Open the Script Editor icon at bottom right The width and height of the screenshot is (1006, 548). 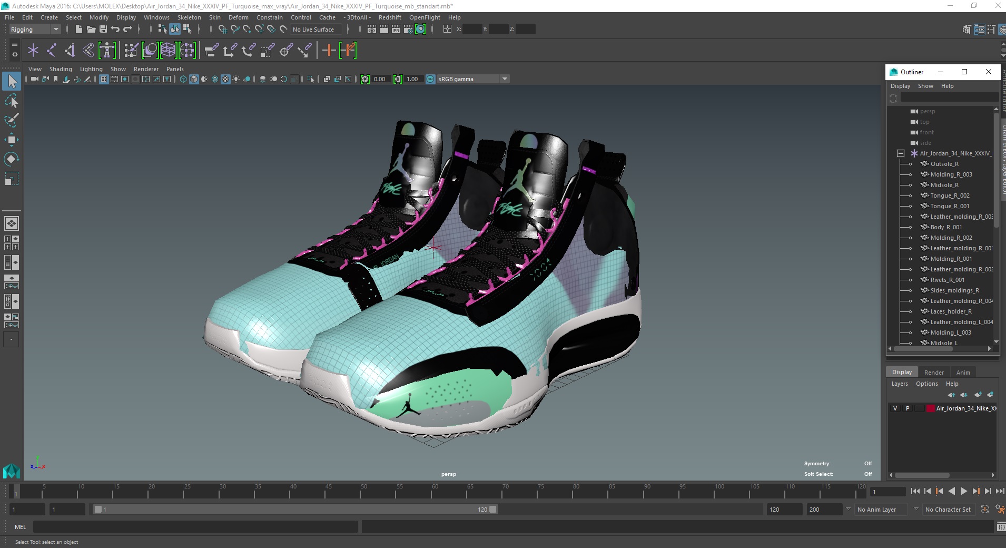[1001, 526]
